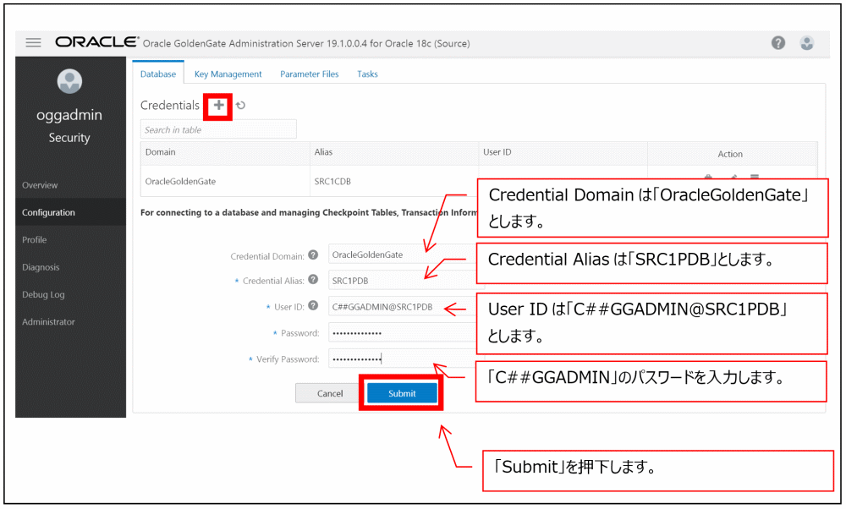This screenshot has height=509, width=846.
Task: Click the Credential Alias input field
Action: (x=403, y=281)
